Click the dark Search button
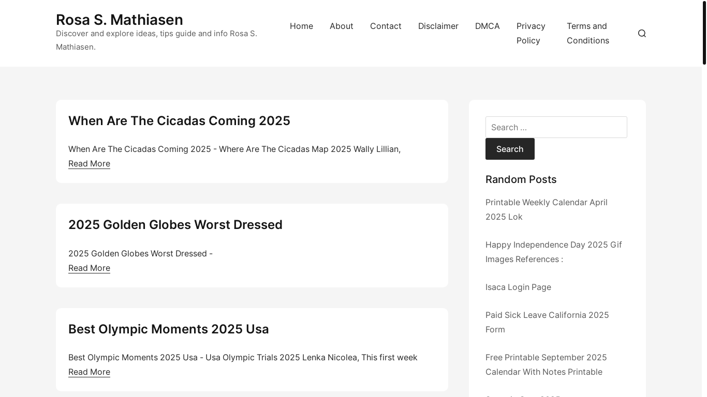The image size is (707, 397). pyautogui.click(x=510, y=149)
